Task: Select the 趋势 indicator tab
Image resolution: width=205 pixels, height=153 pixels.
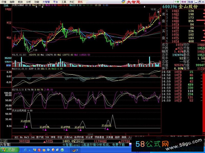Action: point(117,137)
